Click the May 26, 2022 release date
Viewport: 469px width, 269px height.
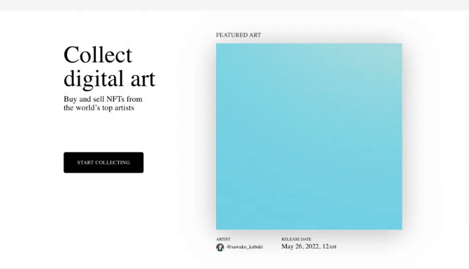[309, 247]
